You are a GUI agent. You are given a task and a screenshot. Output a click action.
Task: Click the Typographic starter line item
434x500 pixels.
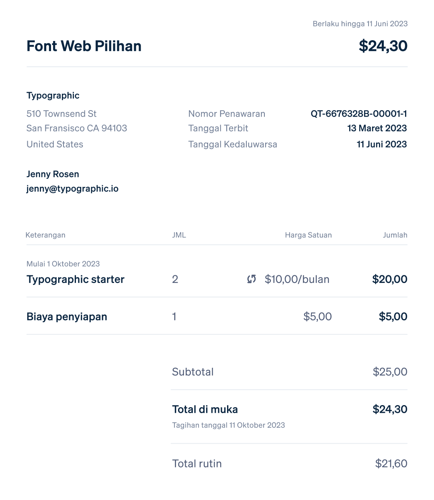(x=76, y=279)
